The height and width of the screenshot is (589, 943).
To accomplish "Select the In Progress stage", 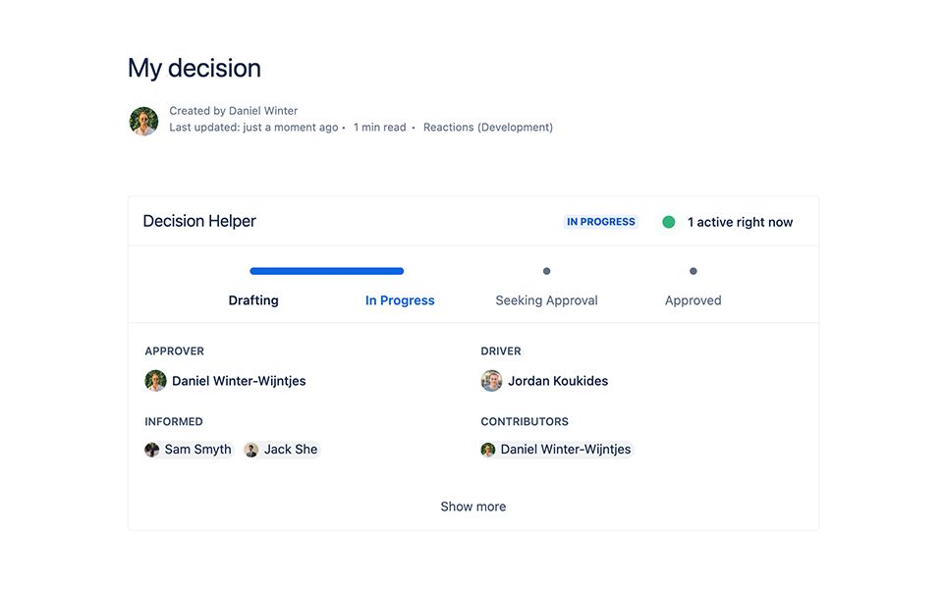I will pos(400,300).
